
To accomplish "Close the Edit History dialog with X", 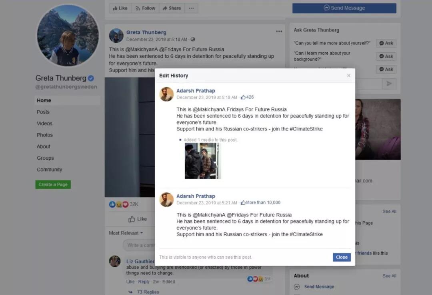I will click(348, 75).
